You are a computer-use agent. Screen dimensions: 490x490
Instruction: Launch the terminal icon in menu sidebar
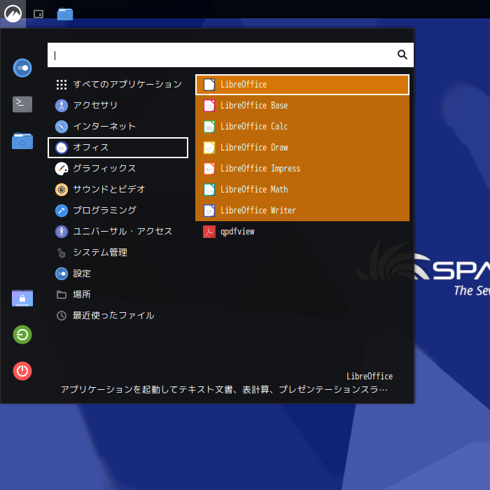(x=22, y=104)
